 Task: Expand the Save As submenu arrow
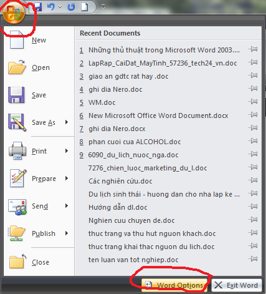67,122
